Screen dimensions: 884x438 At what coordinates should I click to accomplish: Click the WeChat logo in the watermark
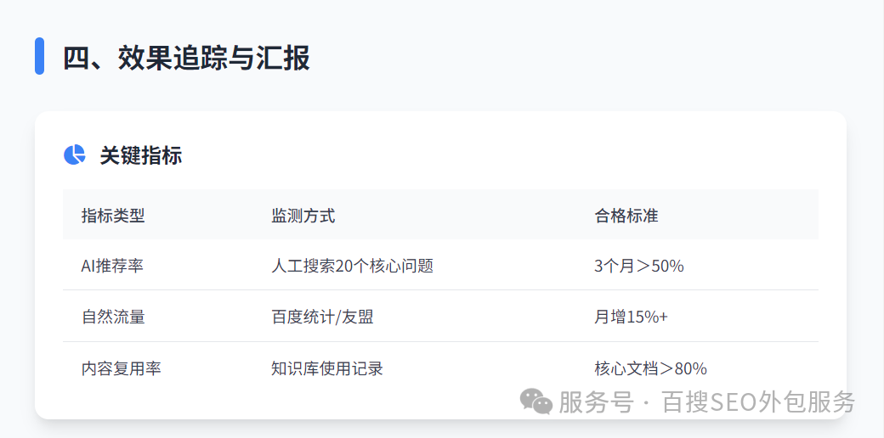click(536, 401)
